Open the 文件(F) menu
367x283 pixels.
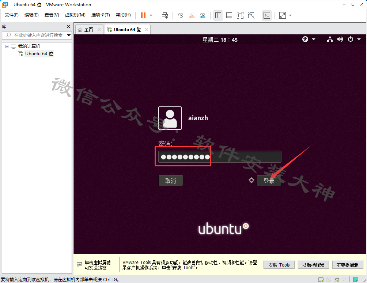11,15
